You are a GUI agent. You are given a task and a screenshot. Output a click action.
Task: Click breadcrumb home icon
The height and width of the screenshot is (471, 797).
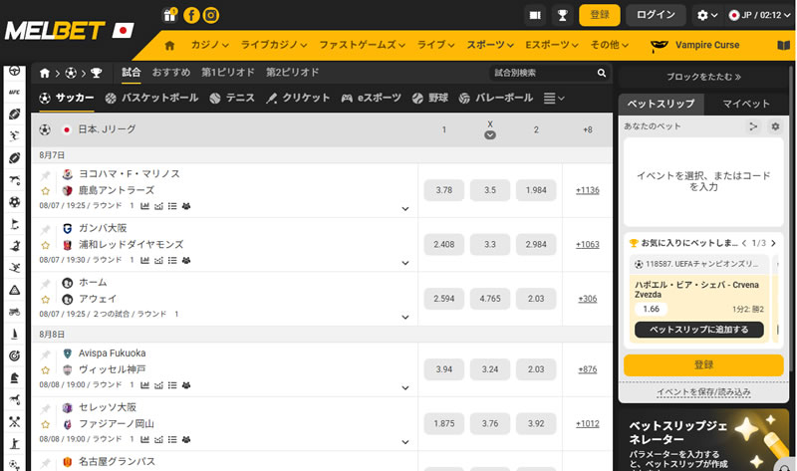click(45, 73)
